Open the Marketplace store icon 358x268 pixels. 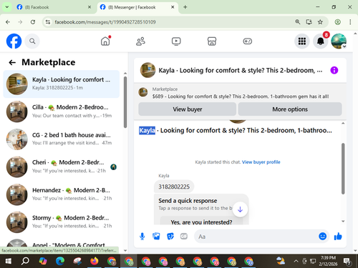tap(212, 41)
